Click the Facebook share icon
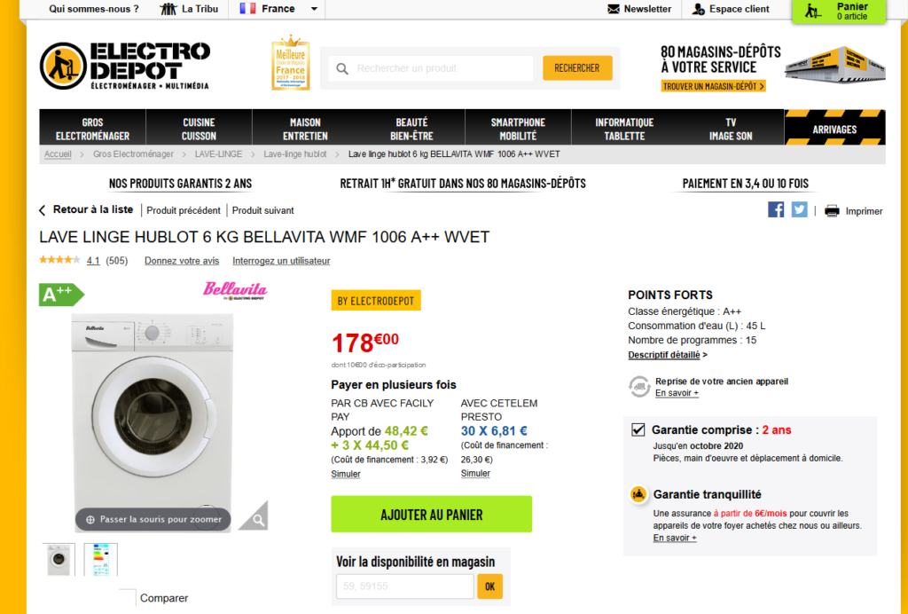The height and width of the screenshot is (614, 908). pos(776,209)
